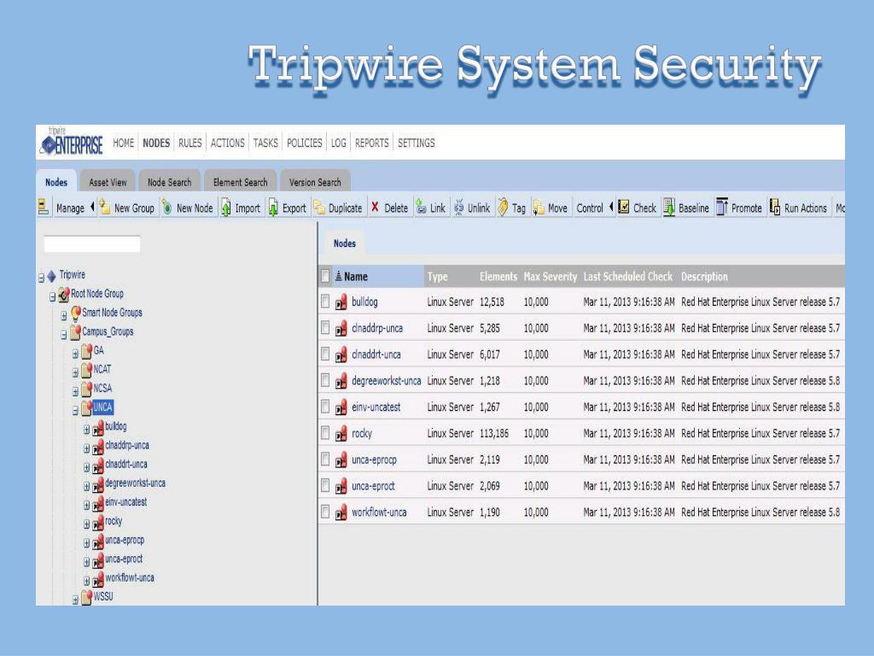Screen dimensions: 874x656
Task: Toggle the select-all checkbox in table header
Action: (x=325, y=276)
